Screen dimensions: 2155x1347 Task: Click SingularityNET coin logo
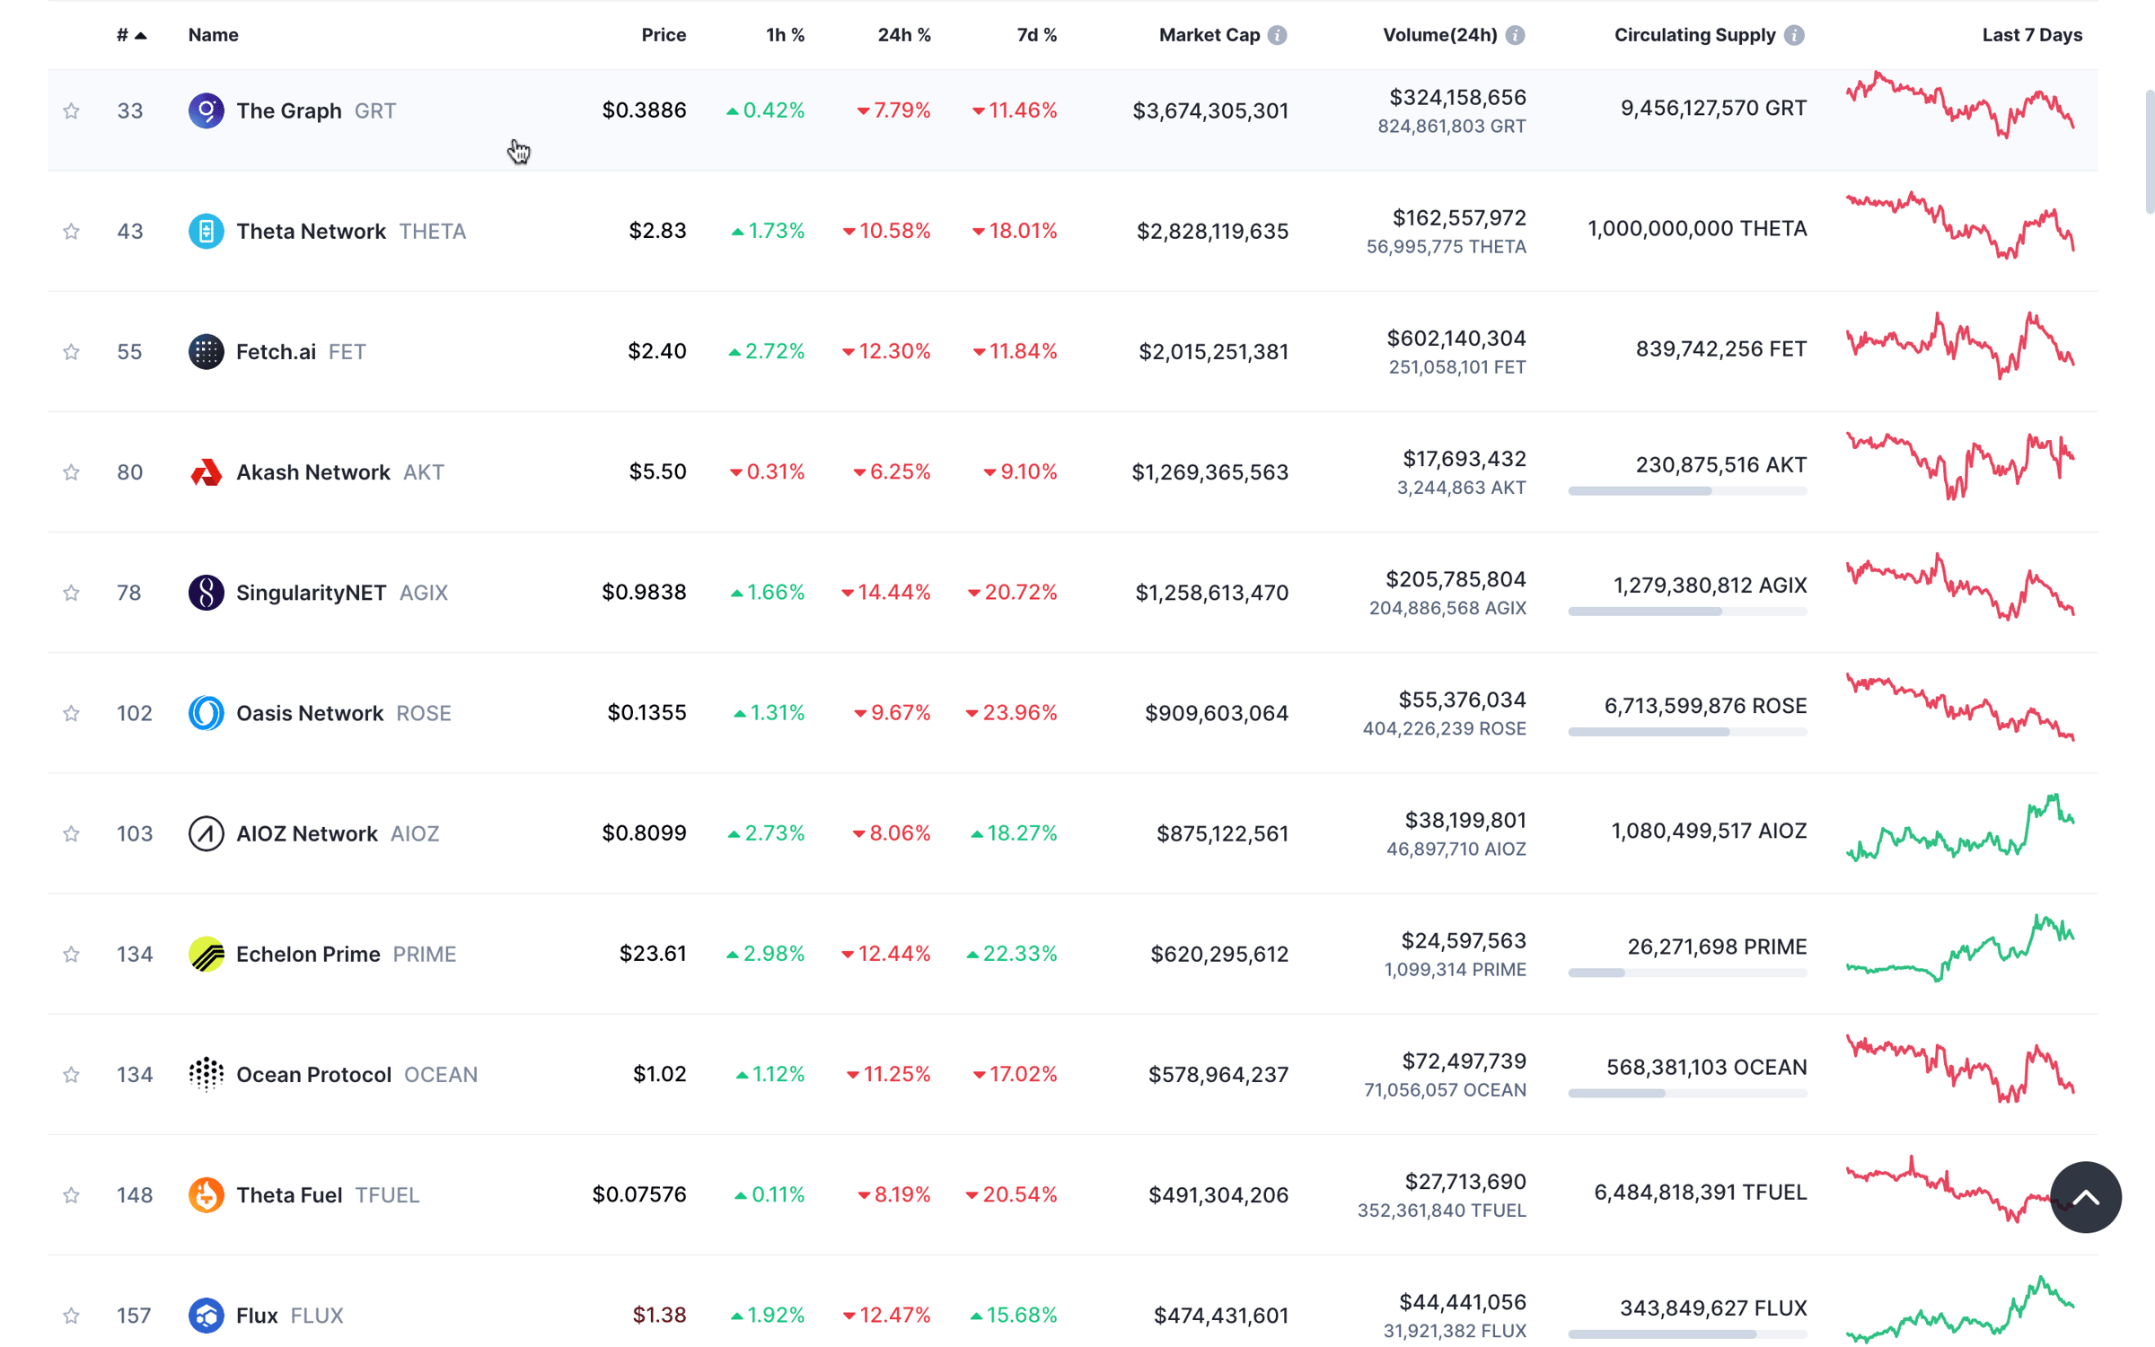point(206,592)
